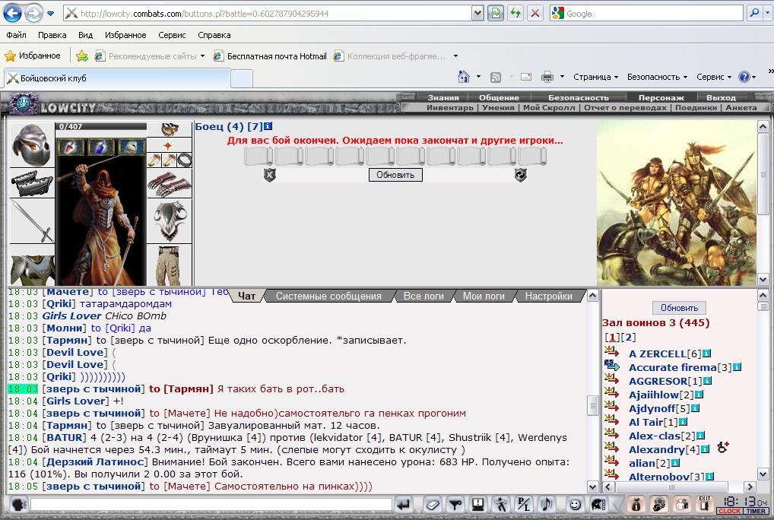
Task: Click the browser back arrow button
Action: point(12,14)
